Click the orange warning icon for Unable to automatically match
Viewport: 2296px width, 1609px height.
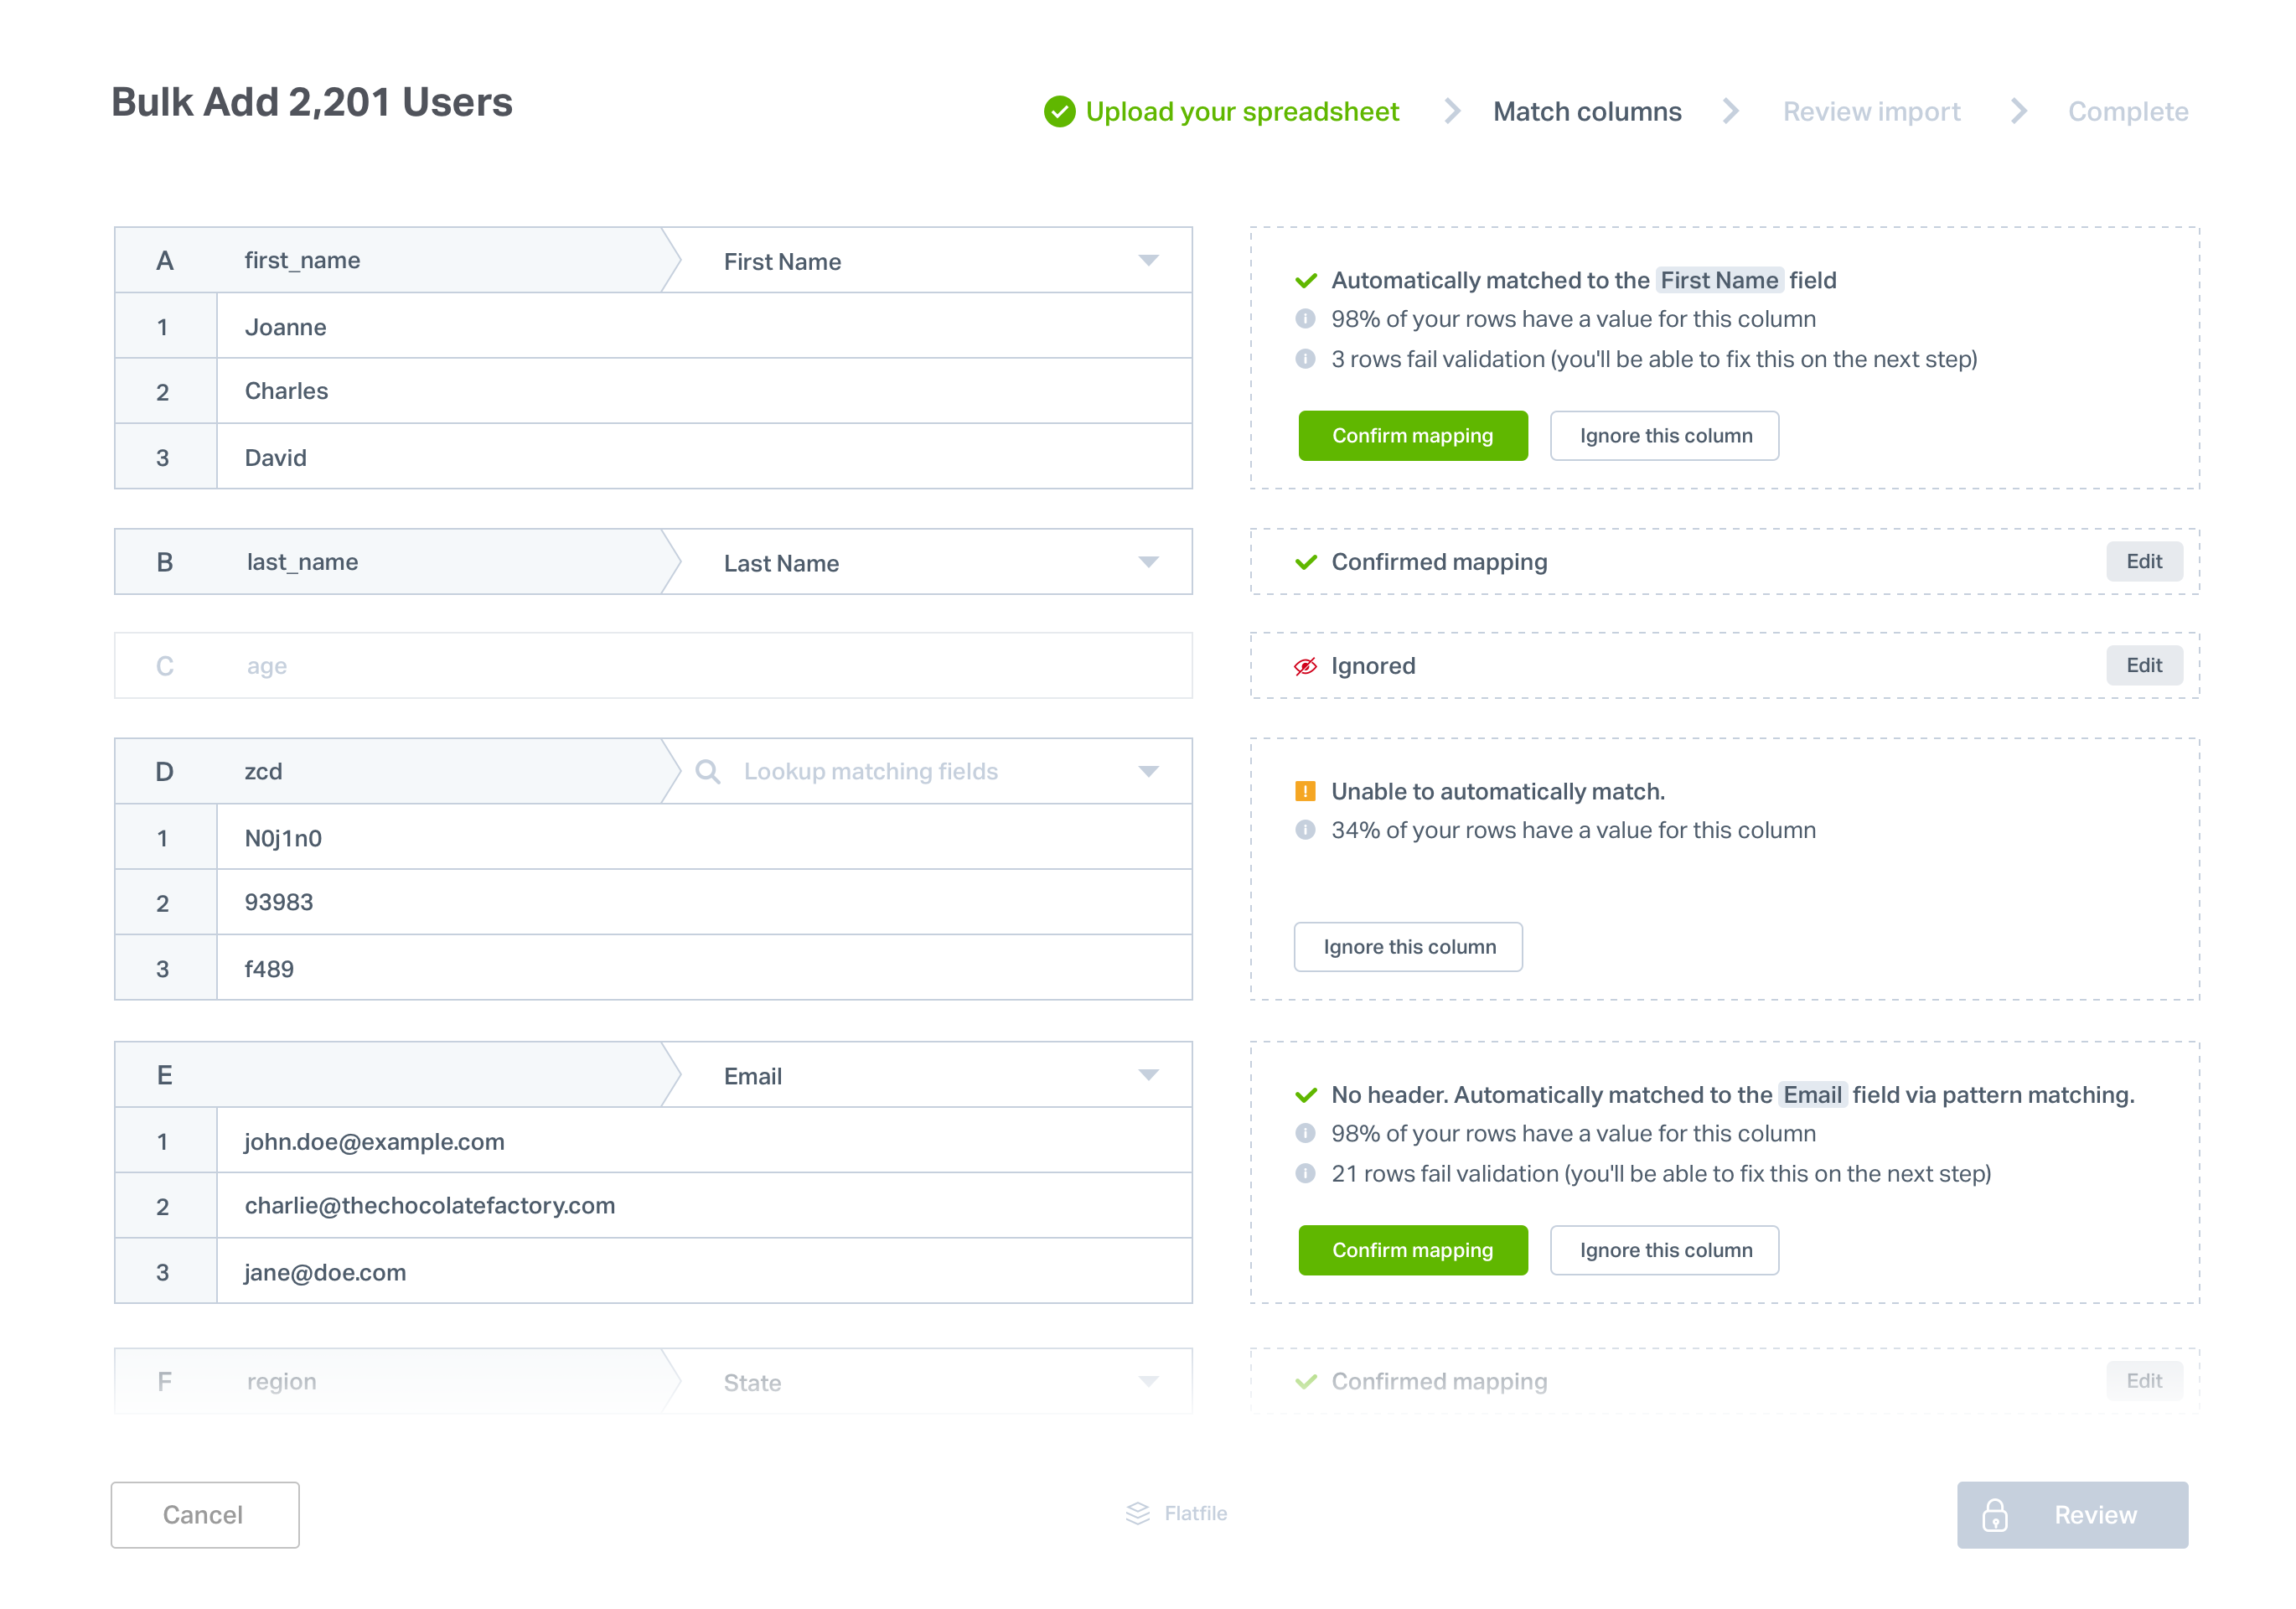tap(1305, 791)
